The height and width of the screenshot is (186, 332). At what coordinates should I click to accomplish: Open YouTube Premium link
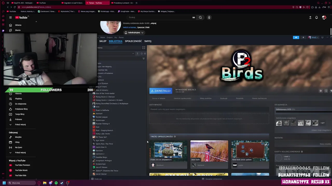pyautogui.click(x=22, y=165)
